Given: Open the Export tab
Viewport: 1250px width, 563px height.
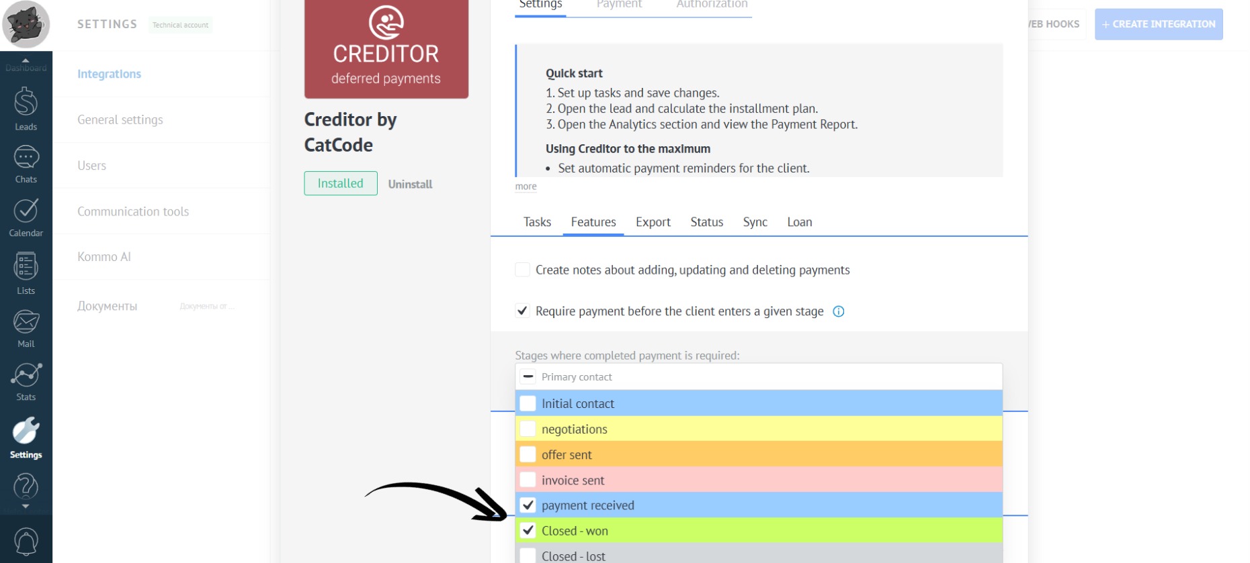Looking at the screenshot, I should point(653,222).
